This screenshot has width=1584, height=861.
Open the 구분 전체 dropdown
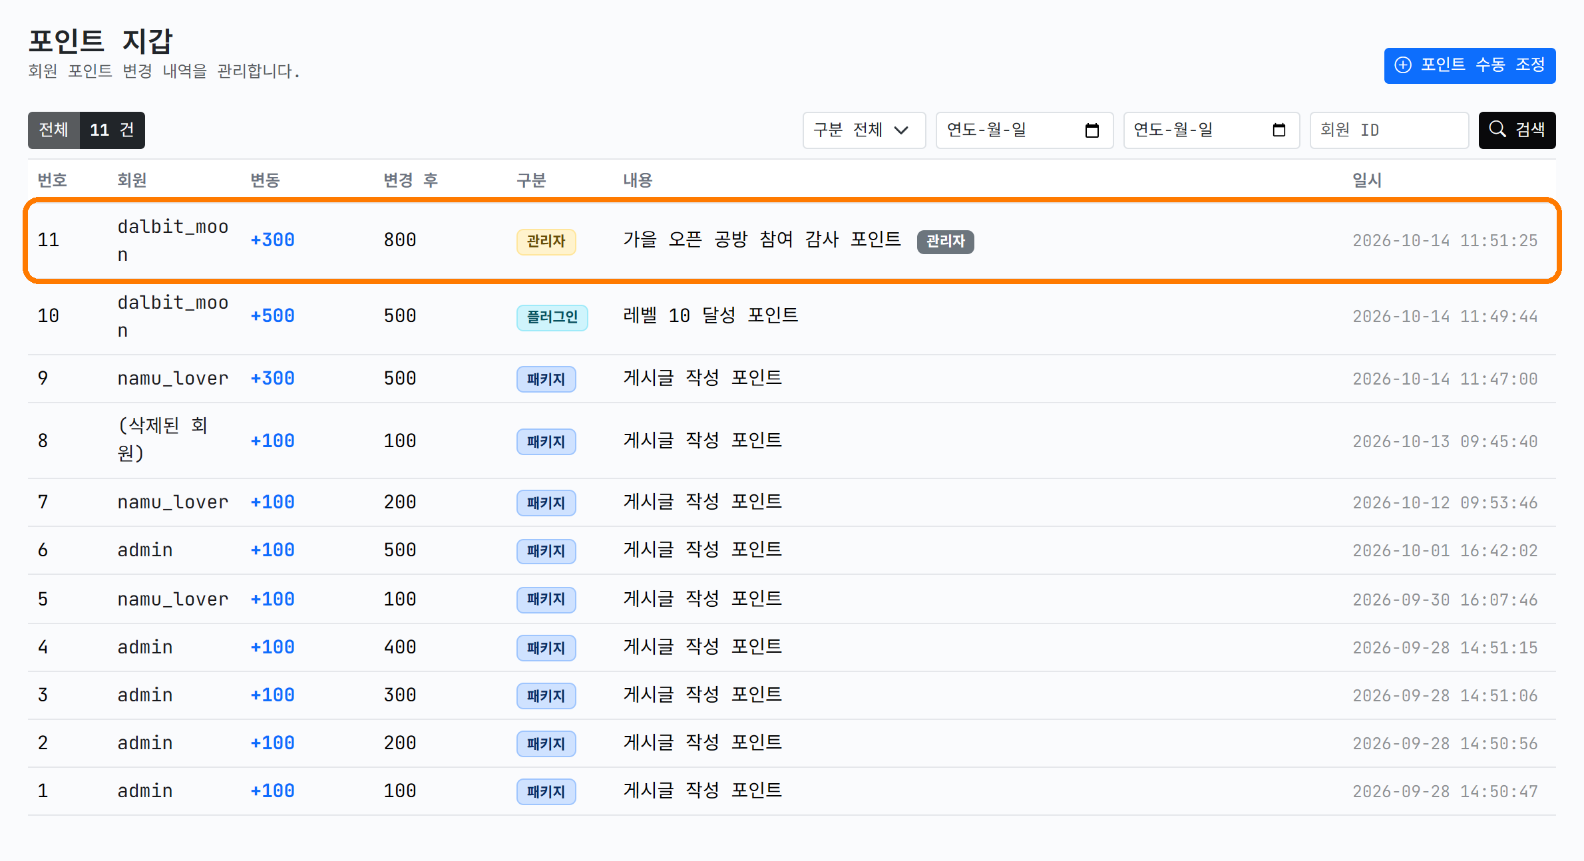[864, 130]
